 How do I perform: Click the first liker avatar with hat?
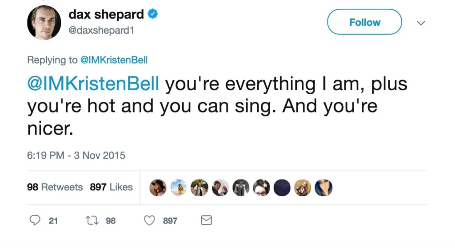[x=158, y=188]
